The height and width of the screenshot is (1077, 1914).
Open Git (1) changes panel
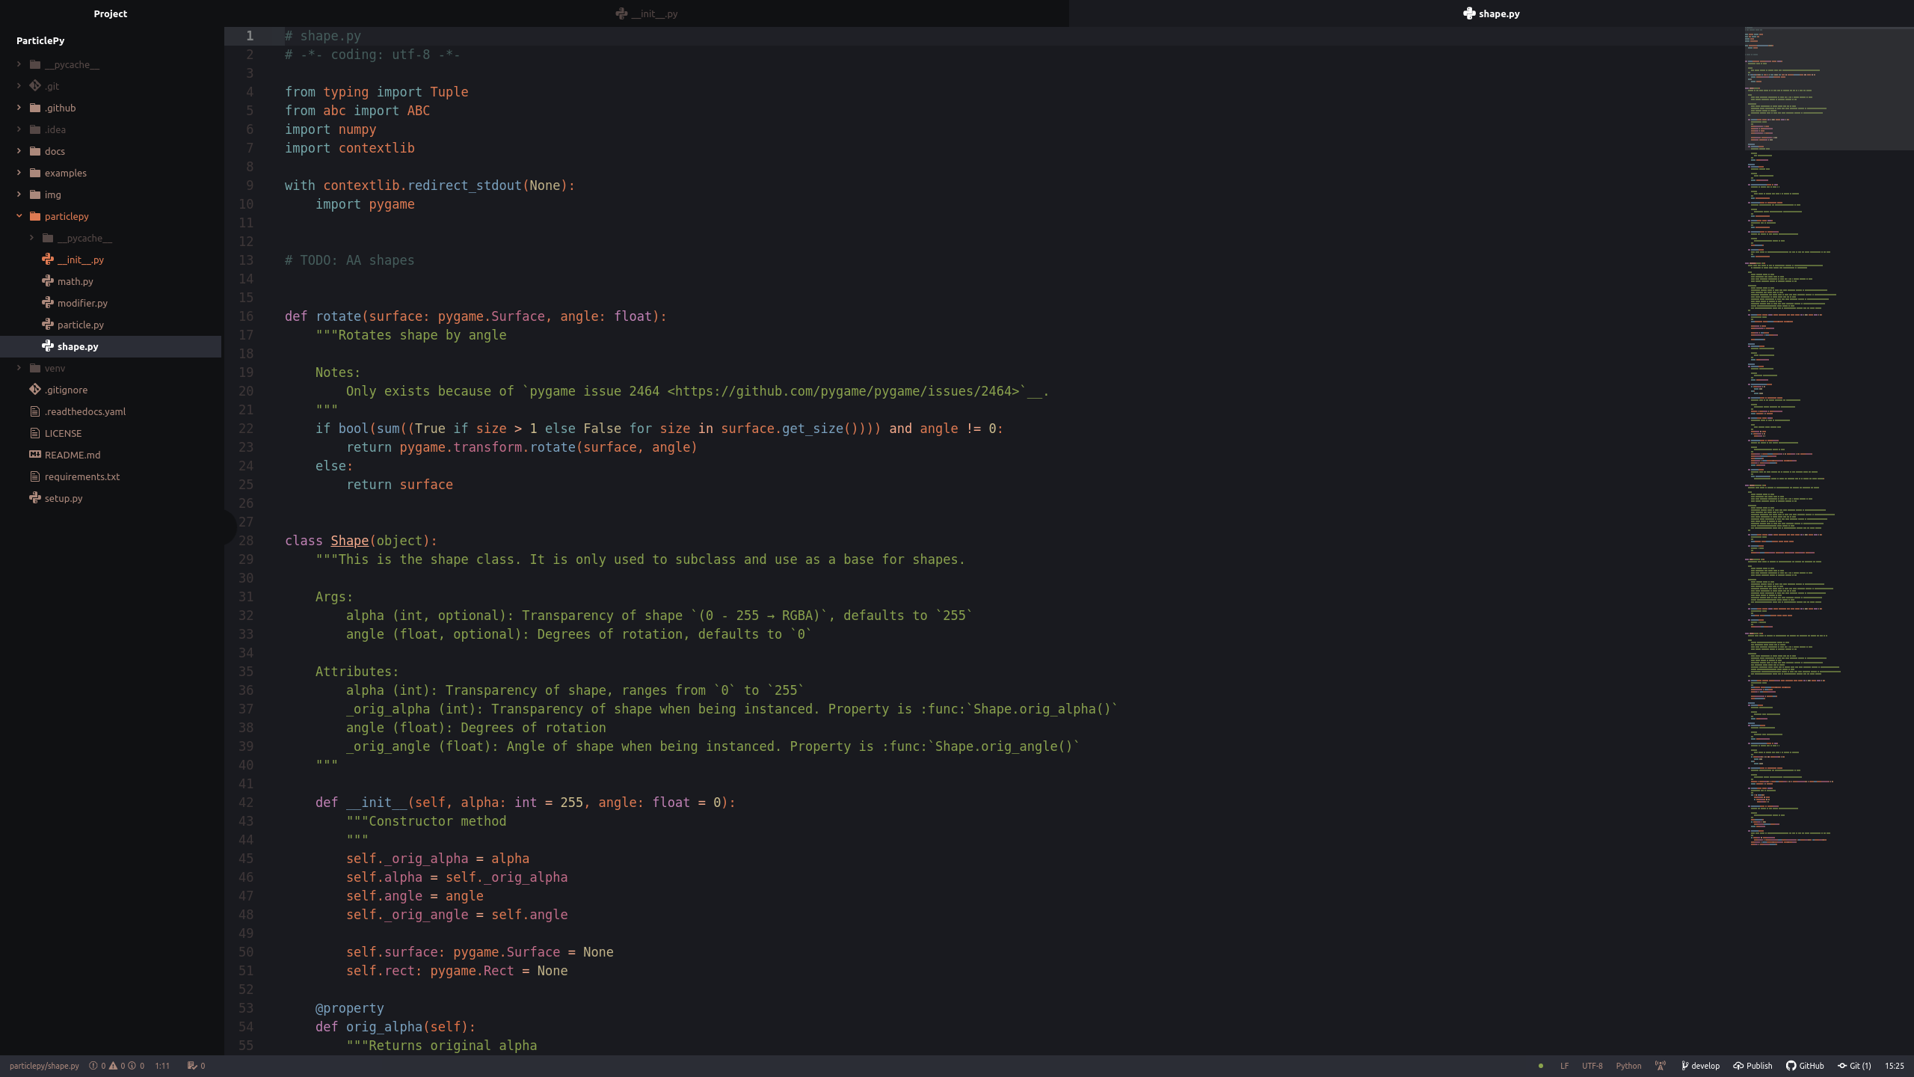pyautogui.click(x=1854, y=1066)
